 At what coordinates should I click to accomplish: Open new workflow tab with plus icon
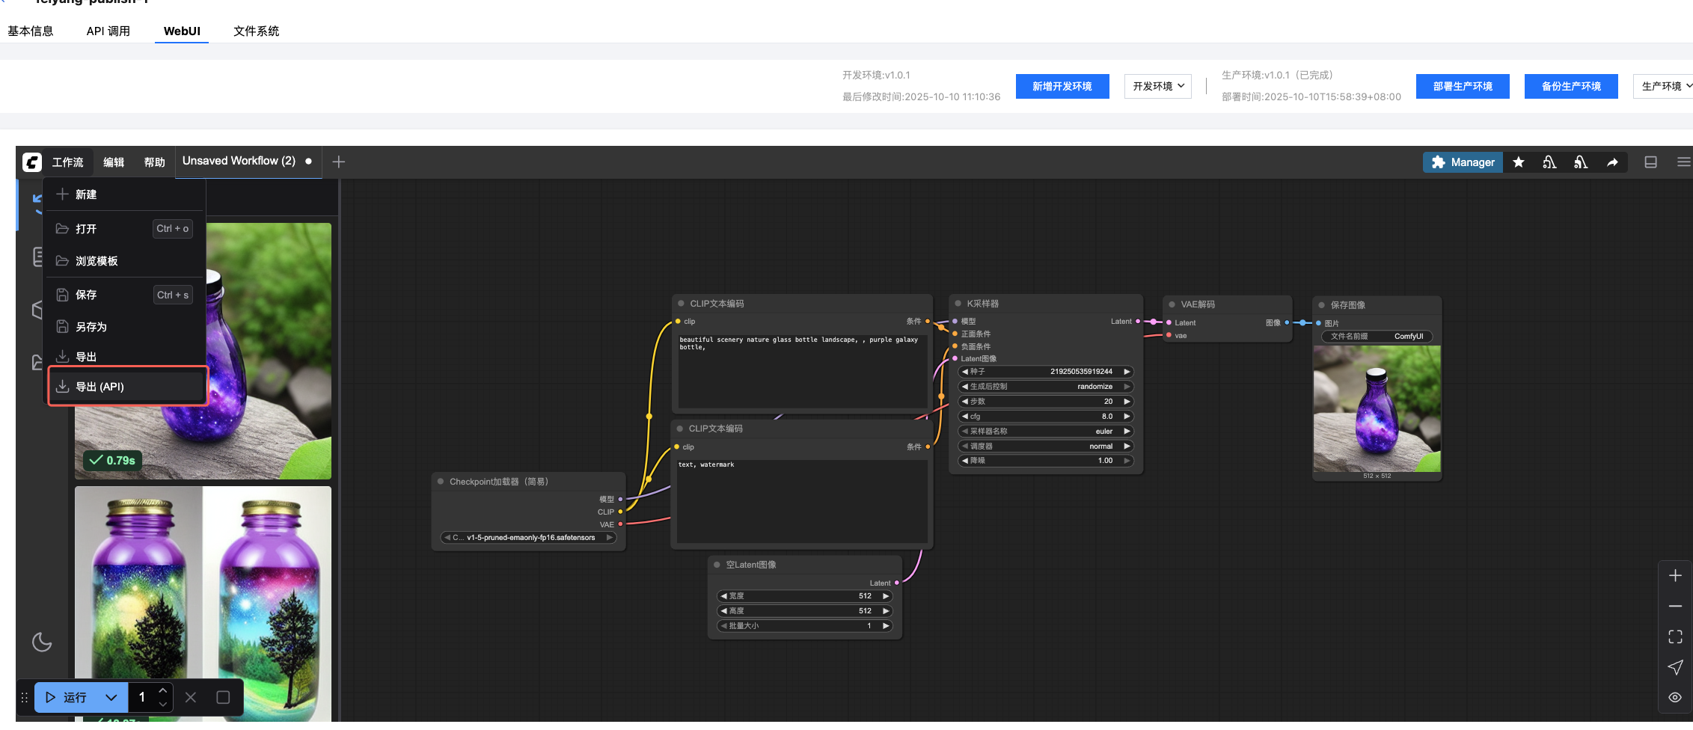pos(338,162)
